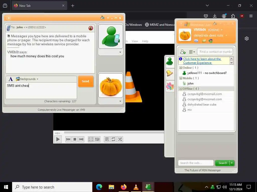Focus the 'Find a contact or number' field
257x192 pixels.
[x=215, y=52]
